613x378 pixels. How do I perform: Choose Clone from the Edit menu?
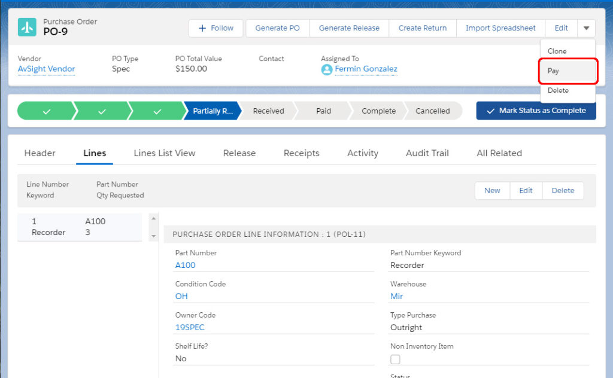click(x=558, y=51)
